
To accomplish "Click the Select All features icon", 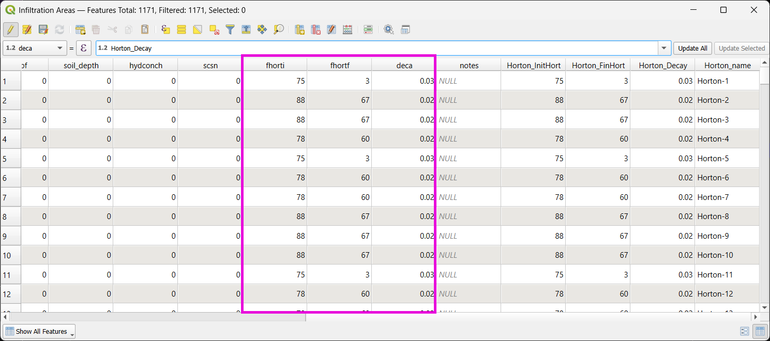I will pos(182,29).
